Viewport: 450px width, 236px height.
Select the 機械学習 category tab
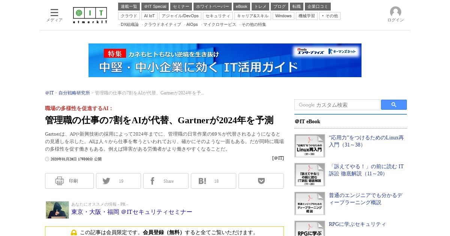[307, 16]
